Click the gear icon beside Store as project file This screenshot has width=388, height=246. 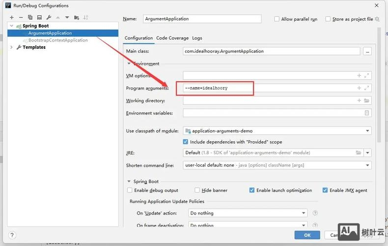point(377,19)
